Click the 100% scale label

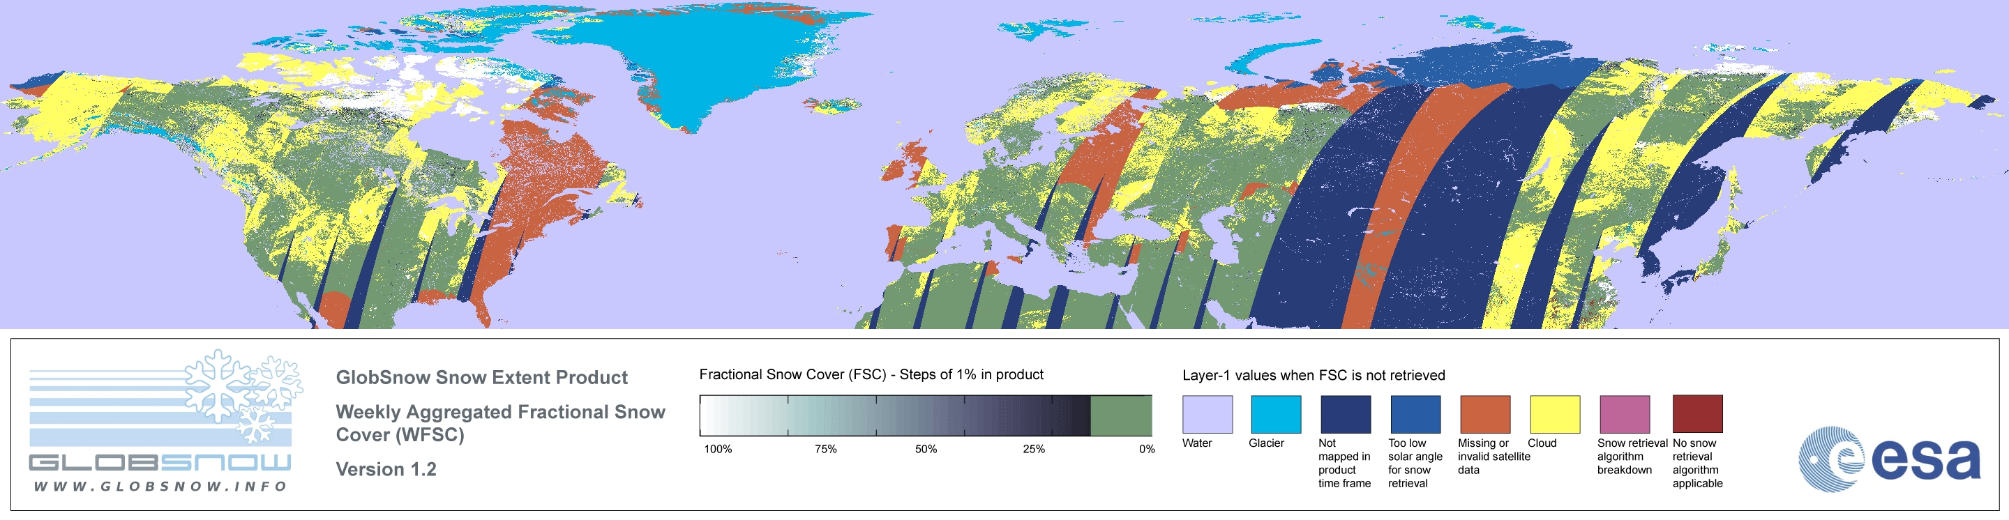click(x=718, y=449)
